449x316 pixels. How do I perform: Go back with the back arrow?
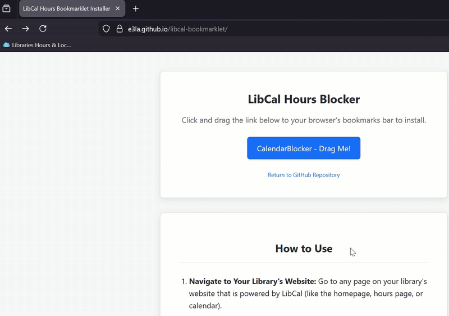click(8, 29)
